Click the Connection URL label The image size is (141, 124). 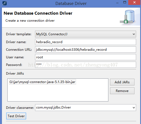pyautogui.click(x=19, y=50)
